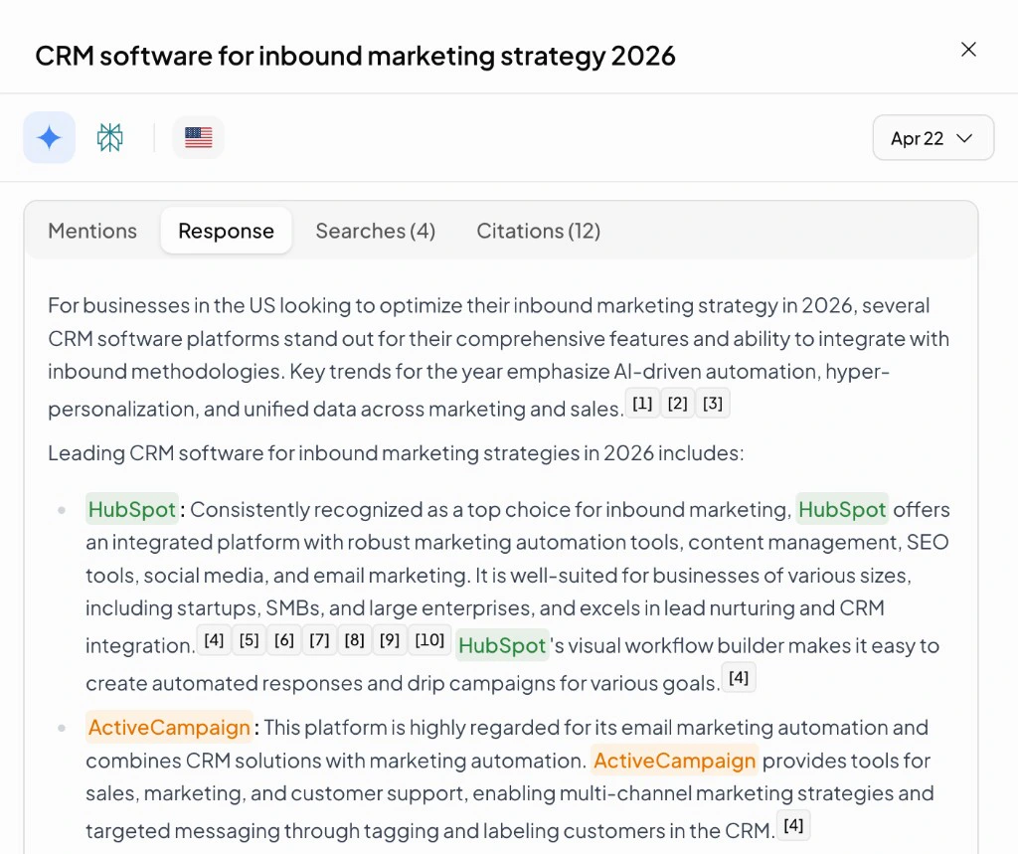Viewport: 1018px width, 854px height.
Task: Open the Apr 22 date dropdown
Action: coord(933,137)
